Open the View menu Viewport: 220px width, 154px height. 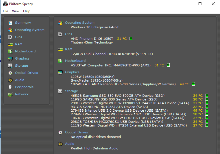pyautogui.click(x=15, y=11)
